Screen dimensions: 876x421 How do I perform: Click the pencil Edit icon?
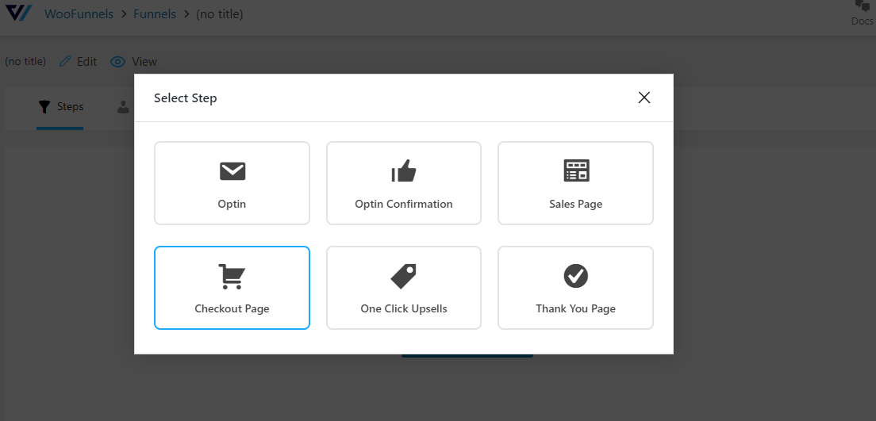pos(65,61)
